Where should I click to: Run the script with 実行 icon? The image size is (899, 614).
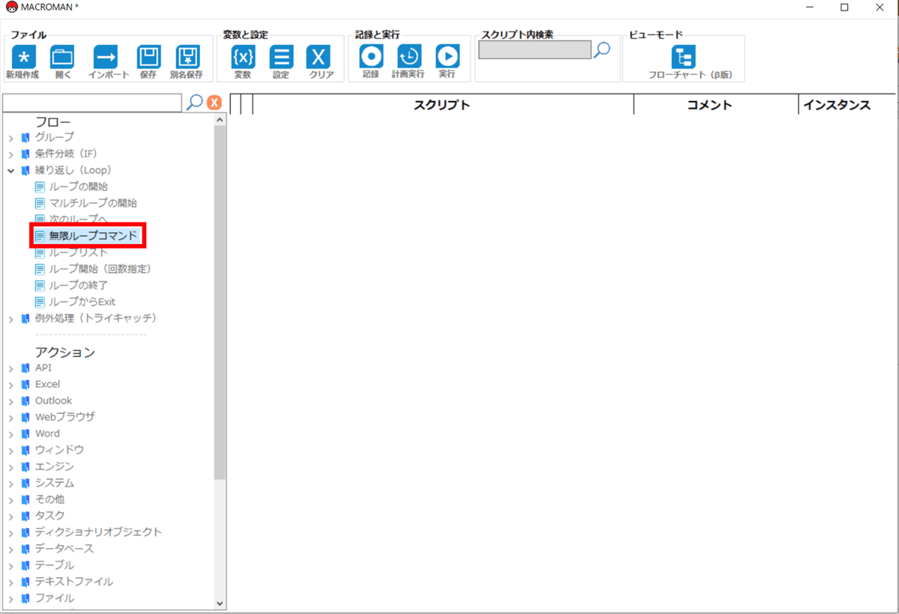point(447,56)
